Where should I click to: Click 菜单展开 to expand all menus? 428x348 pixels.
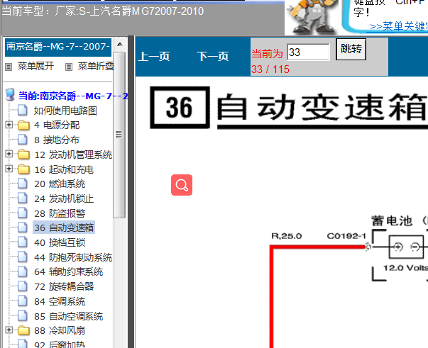[x=35, y=66]
